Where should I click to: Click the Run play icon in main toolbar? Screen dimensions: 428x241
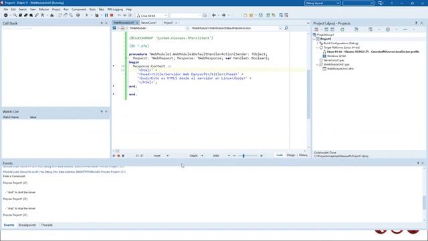tap(87, 15)
